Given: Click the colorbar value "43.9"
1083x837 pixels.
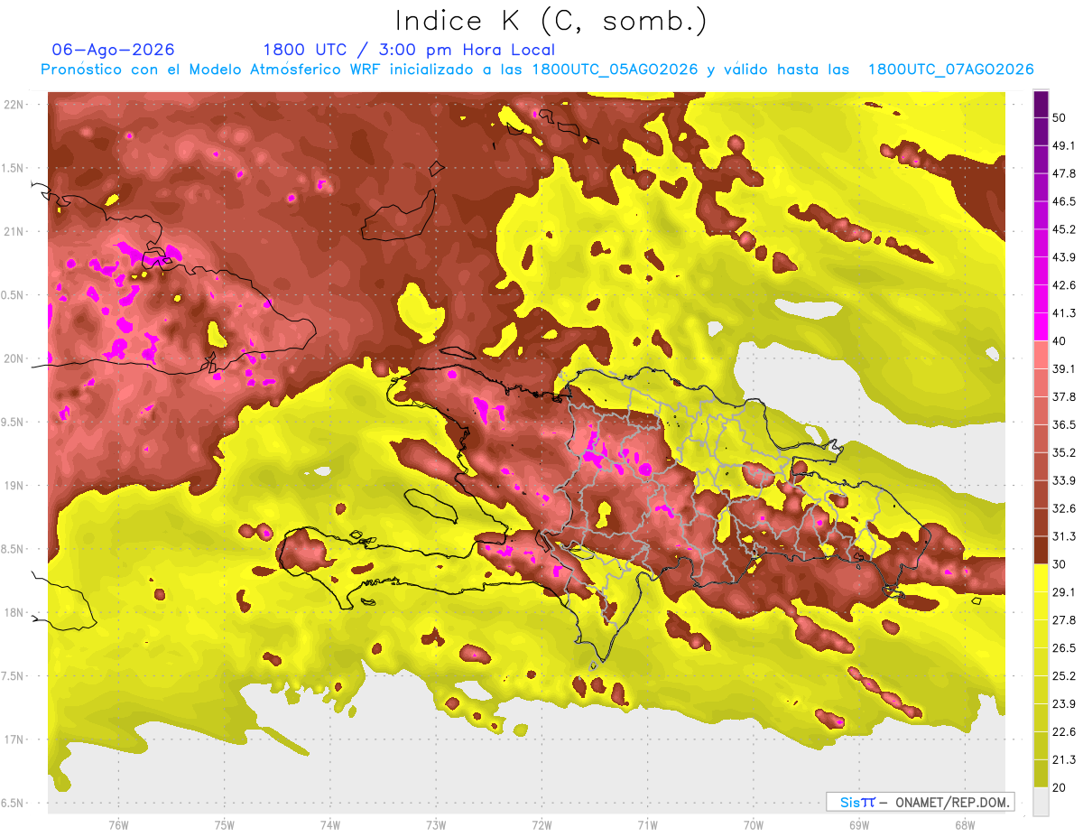Looking at the screenshot, I should [1063, 257].
